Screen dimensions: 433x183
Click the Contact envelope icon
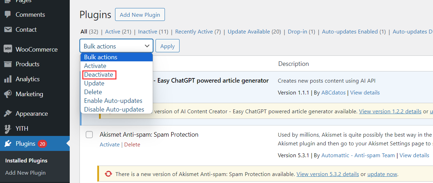[x=8, y=30]
